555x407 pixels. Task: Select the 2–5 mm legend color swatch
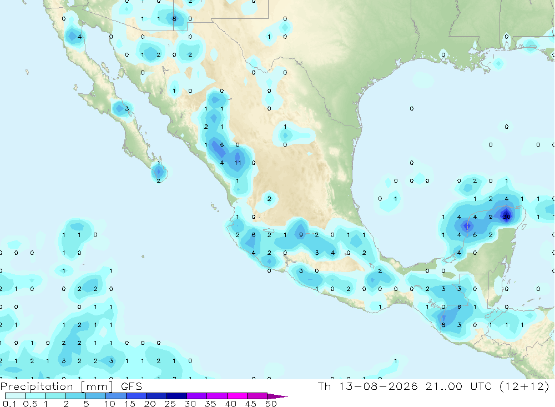(75, 396)
